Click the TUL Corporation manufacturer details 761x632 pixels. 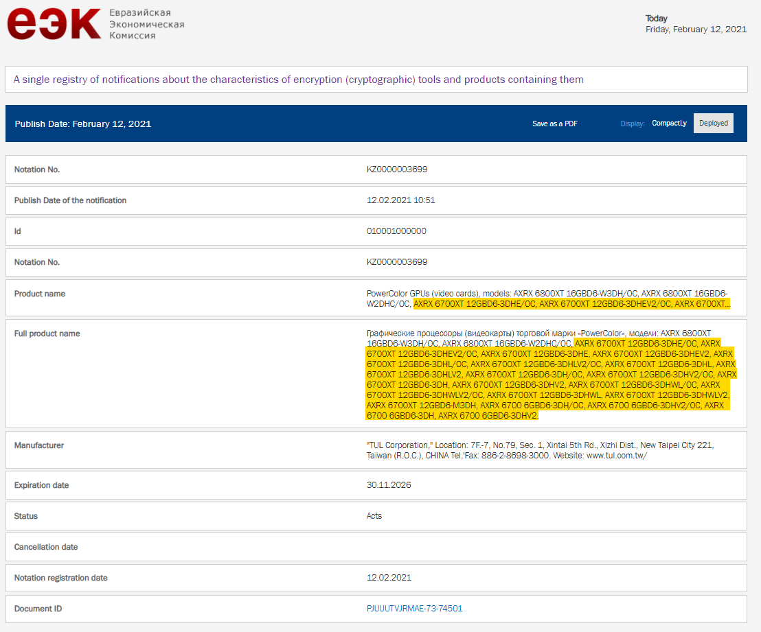[540, 450]
